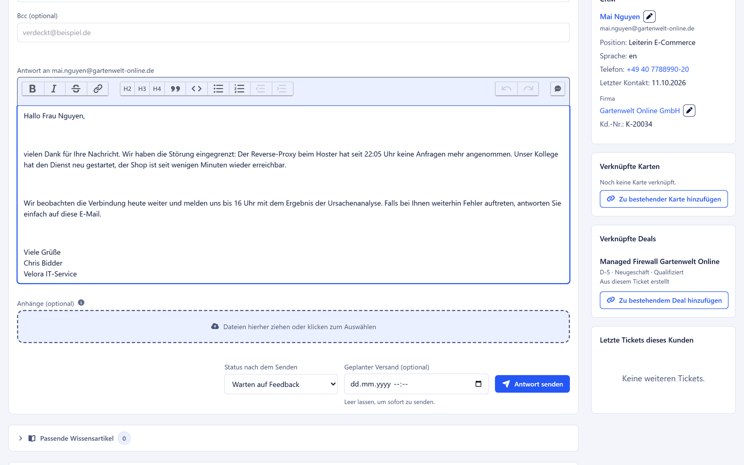
Task: Open Gartenwelt Online GmbH company link
Action: [x=640, y=111]
